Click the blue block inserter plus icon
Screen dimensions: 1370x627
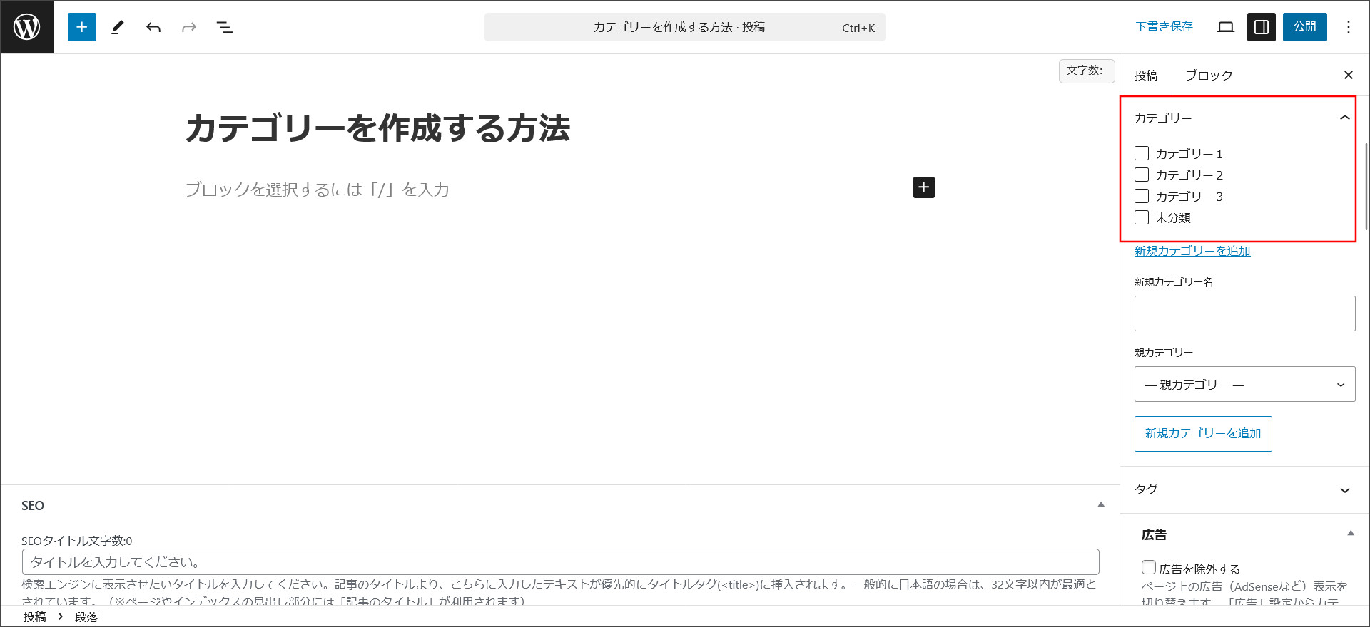82,27
